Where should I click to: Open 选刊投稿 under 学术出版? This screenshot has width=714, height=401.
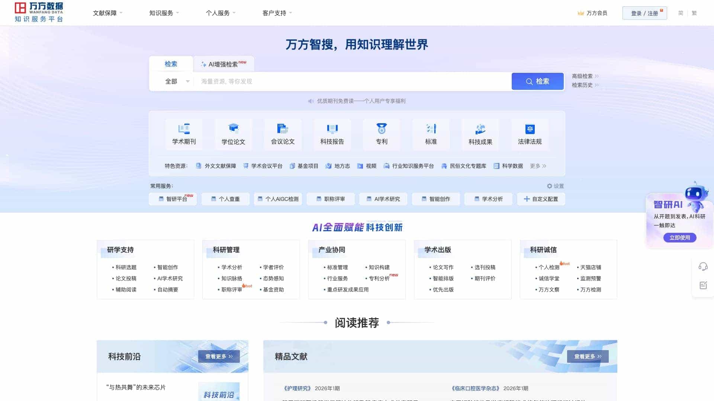point(485,267)
